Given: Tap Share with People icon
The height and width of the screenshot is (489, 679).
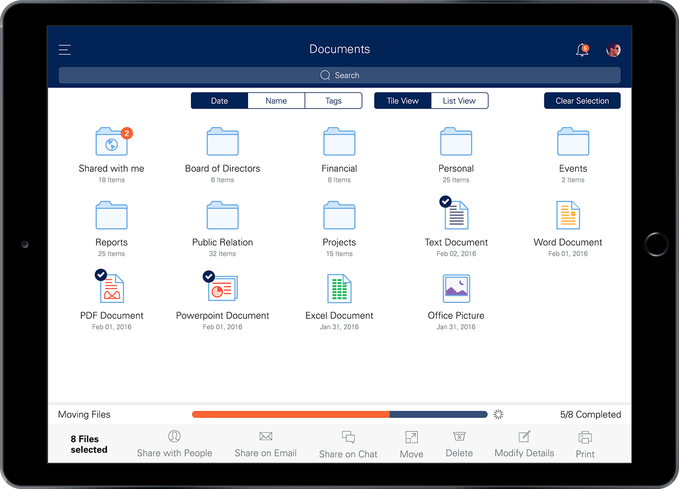Looking at the screenshot, I should [174, 436].
